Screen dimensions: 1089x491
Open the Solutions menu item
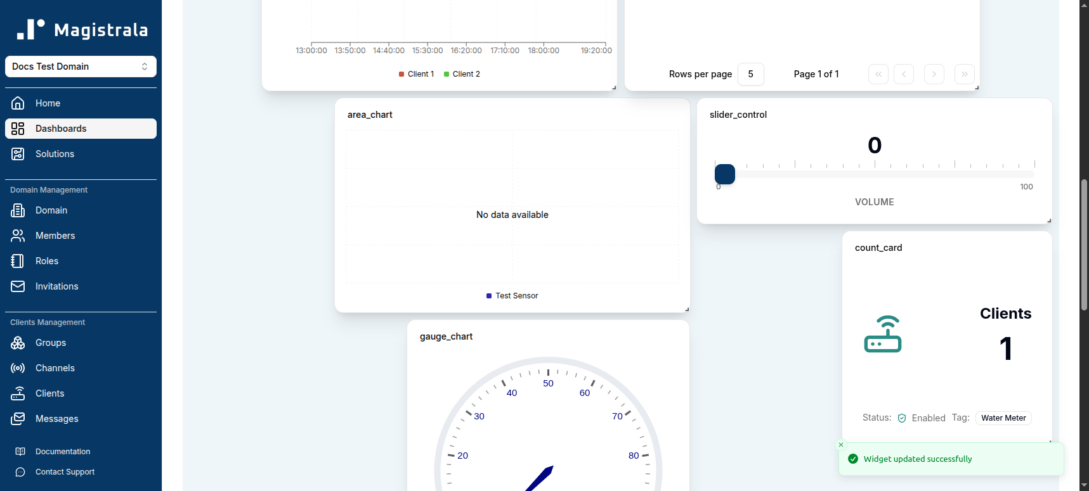coord(81,154)
